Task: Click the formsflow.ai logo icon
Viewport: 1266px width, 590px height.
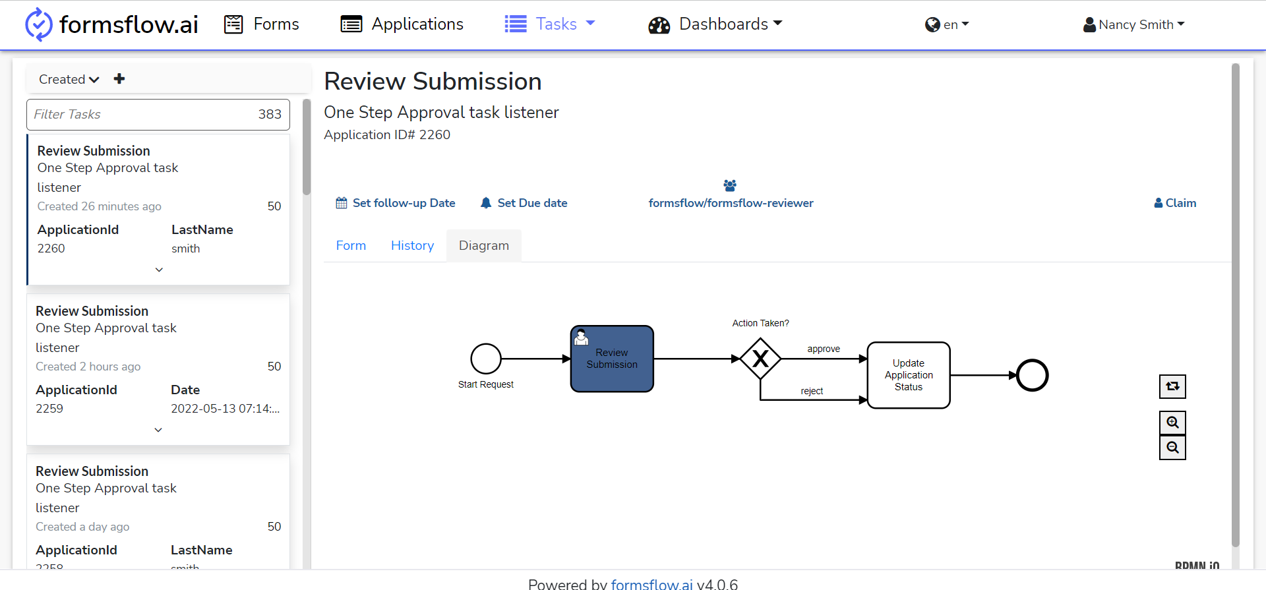Action: [38, 24]
